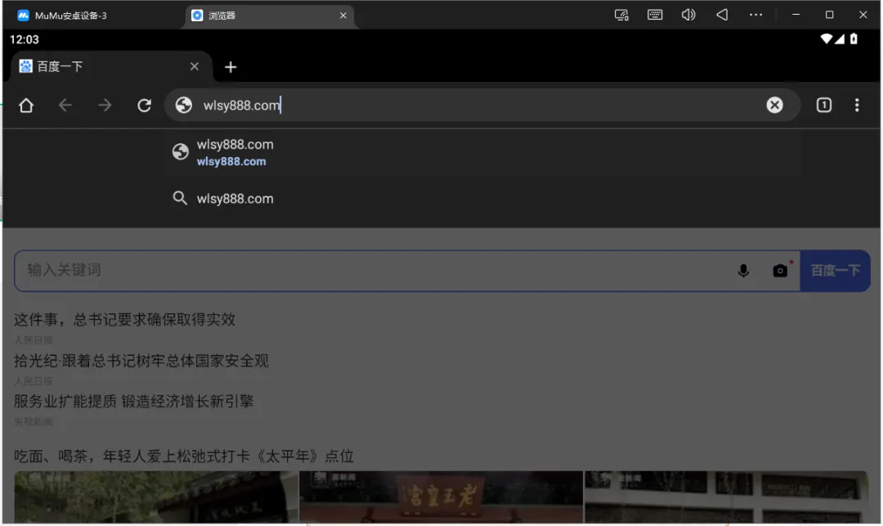This screenshot has width=883, height=526.
Task: Click the 百度一下 search button
Action: [x=835, y=270]
